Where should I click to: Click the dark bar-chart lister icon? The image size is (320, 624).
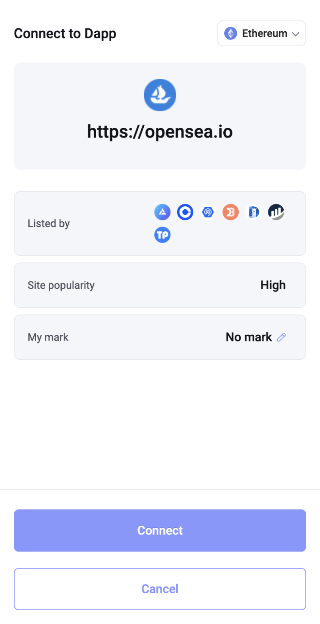[276, 212]
